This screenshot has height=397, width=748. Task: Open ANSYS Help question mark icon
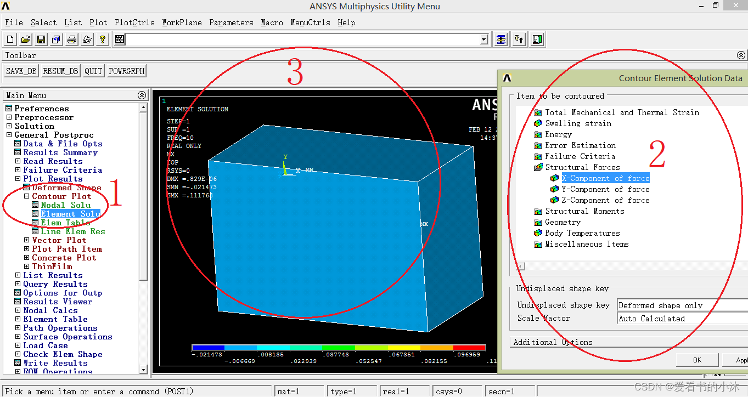pyautogui.click(x=103, y=39)
